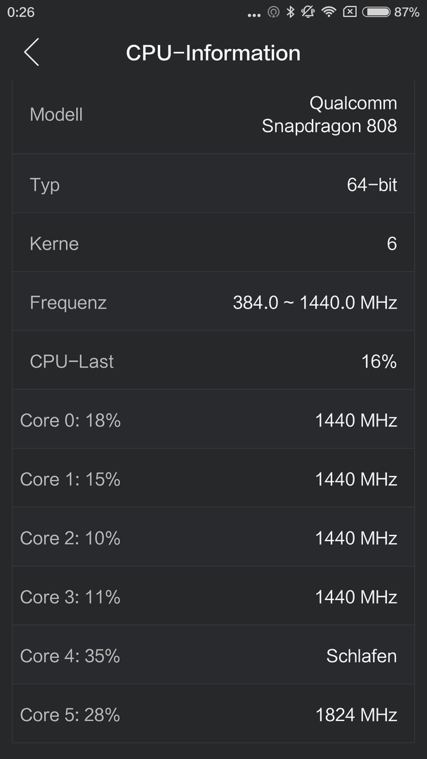Tap the back arrow icon
Screen dimensions: 427x759
coord(32,52)
